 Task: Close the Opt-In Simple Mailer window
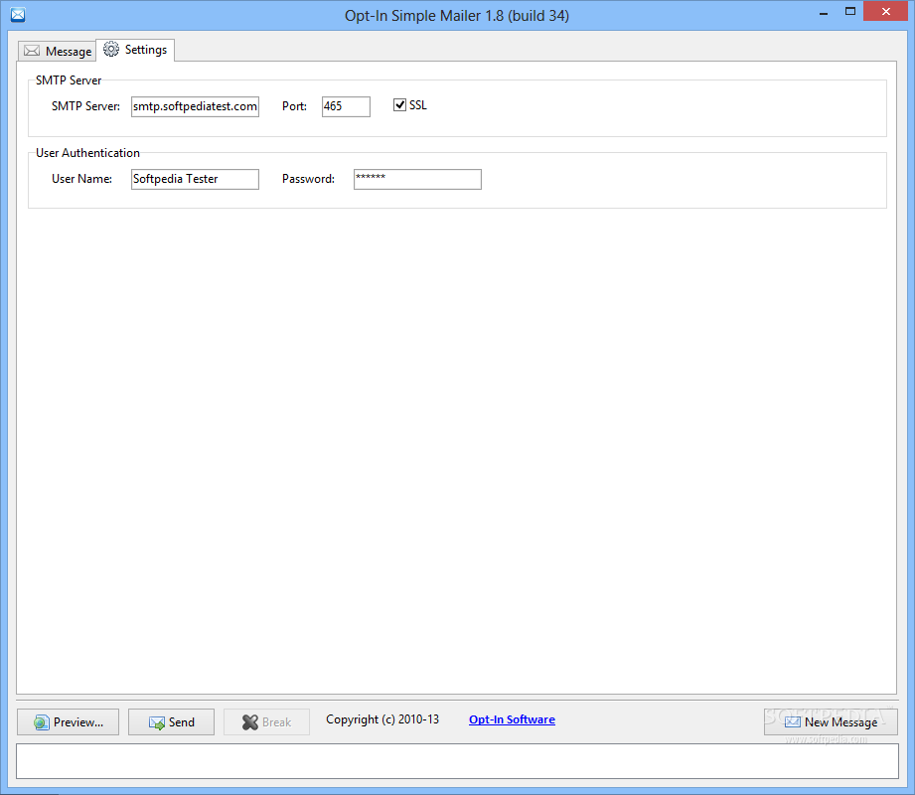[886, 12]
